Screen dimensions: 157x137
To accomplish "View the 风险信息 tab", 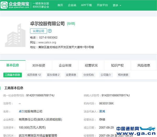I will point(144,65).
